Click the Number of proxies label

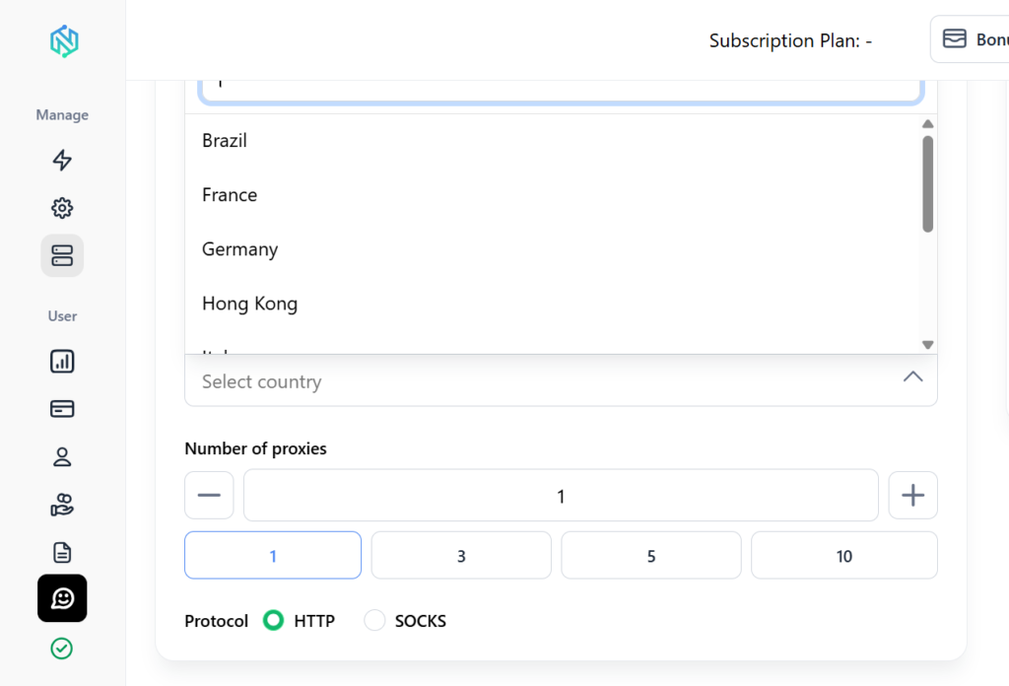click(255, 448)
